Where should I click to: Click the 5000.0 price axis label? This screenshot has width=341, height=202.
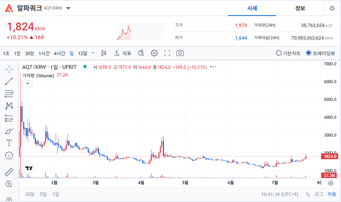(x=330, y=99)
